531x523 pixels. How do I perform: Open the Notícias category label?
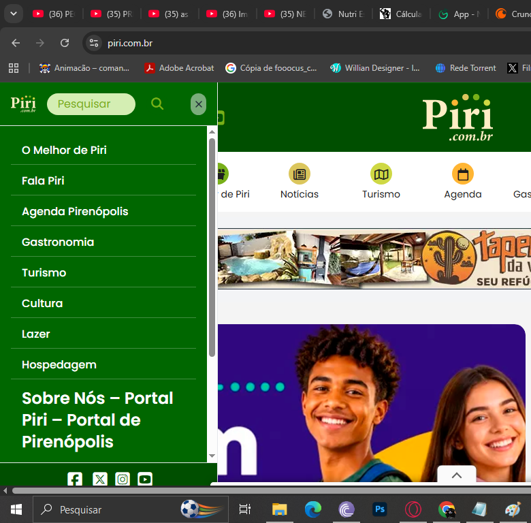coord(300,194)
